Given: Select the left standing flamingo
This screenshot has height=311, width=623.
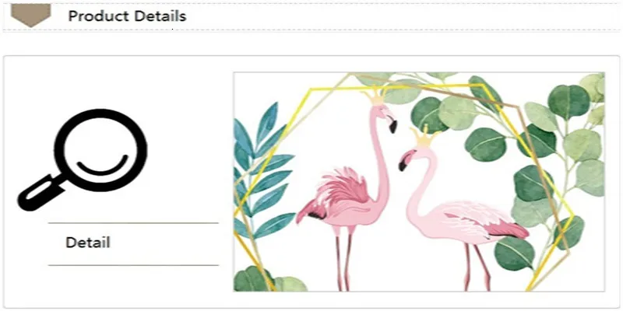Looking at the screenshot, I should tap(347, 190).
